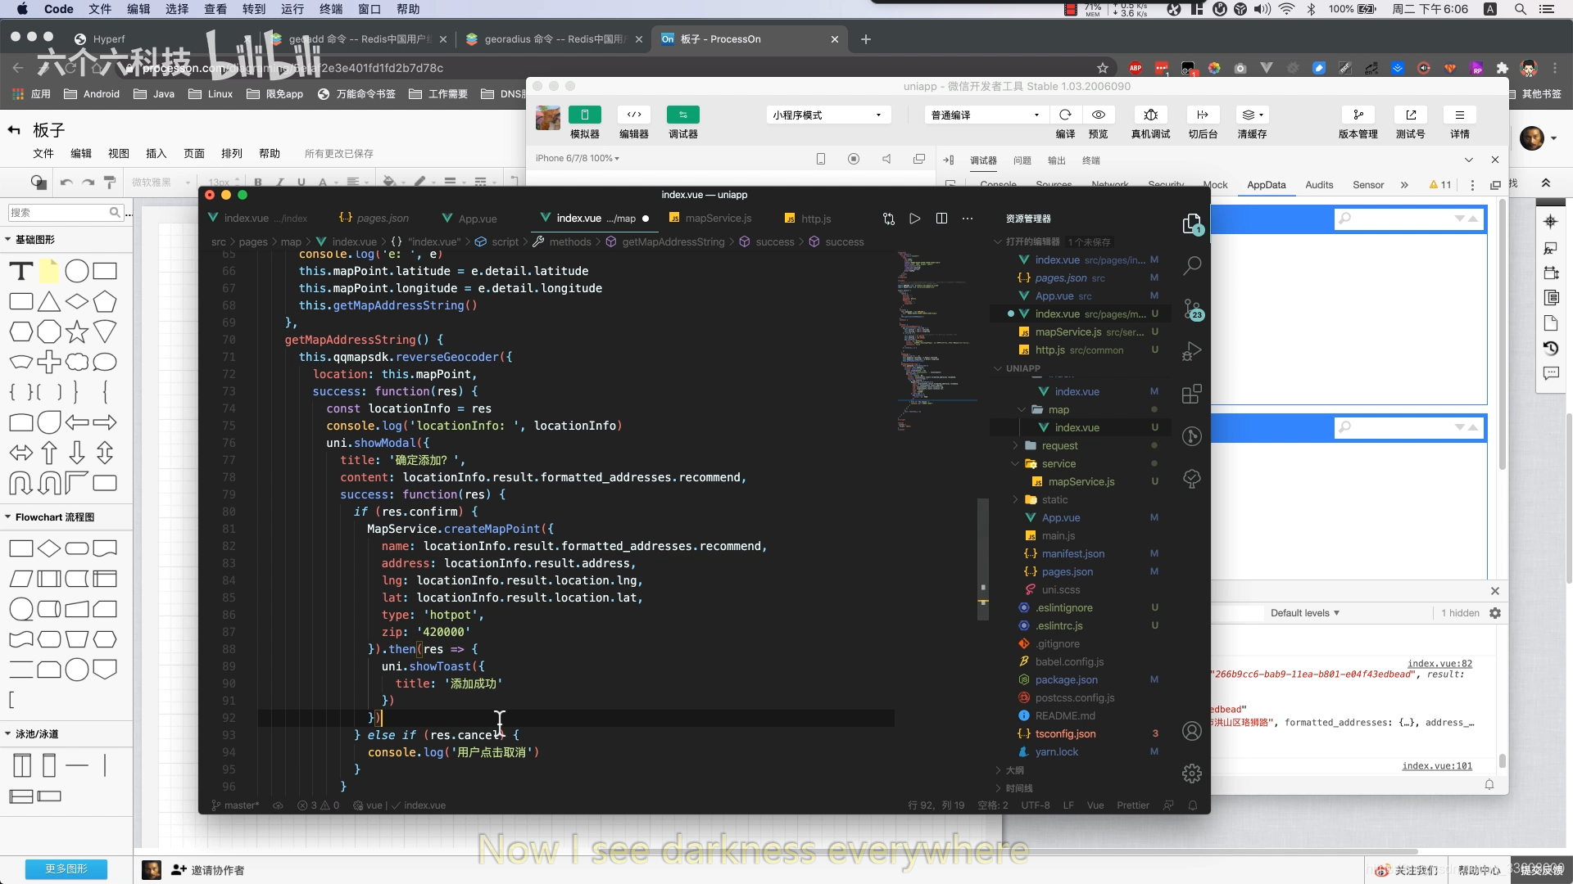Open the Search view in VS Code activity bar
1573x884 pixels.
(x=1192, y=265)
